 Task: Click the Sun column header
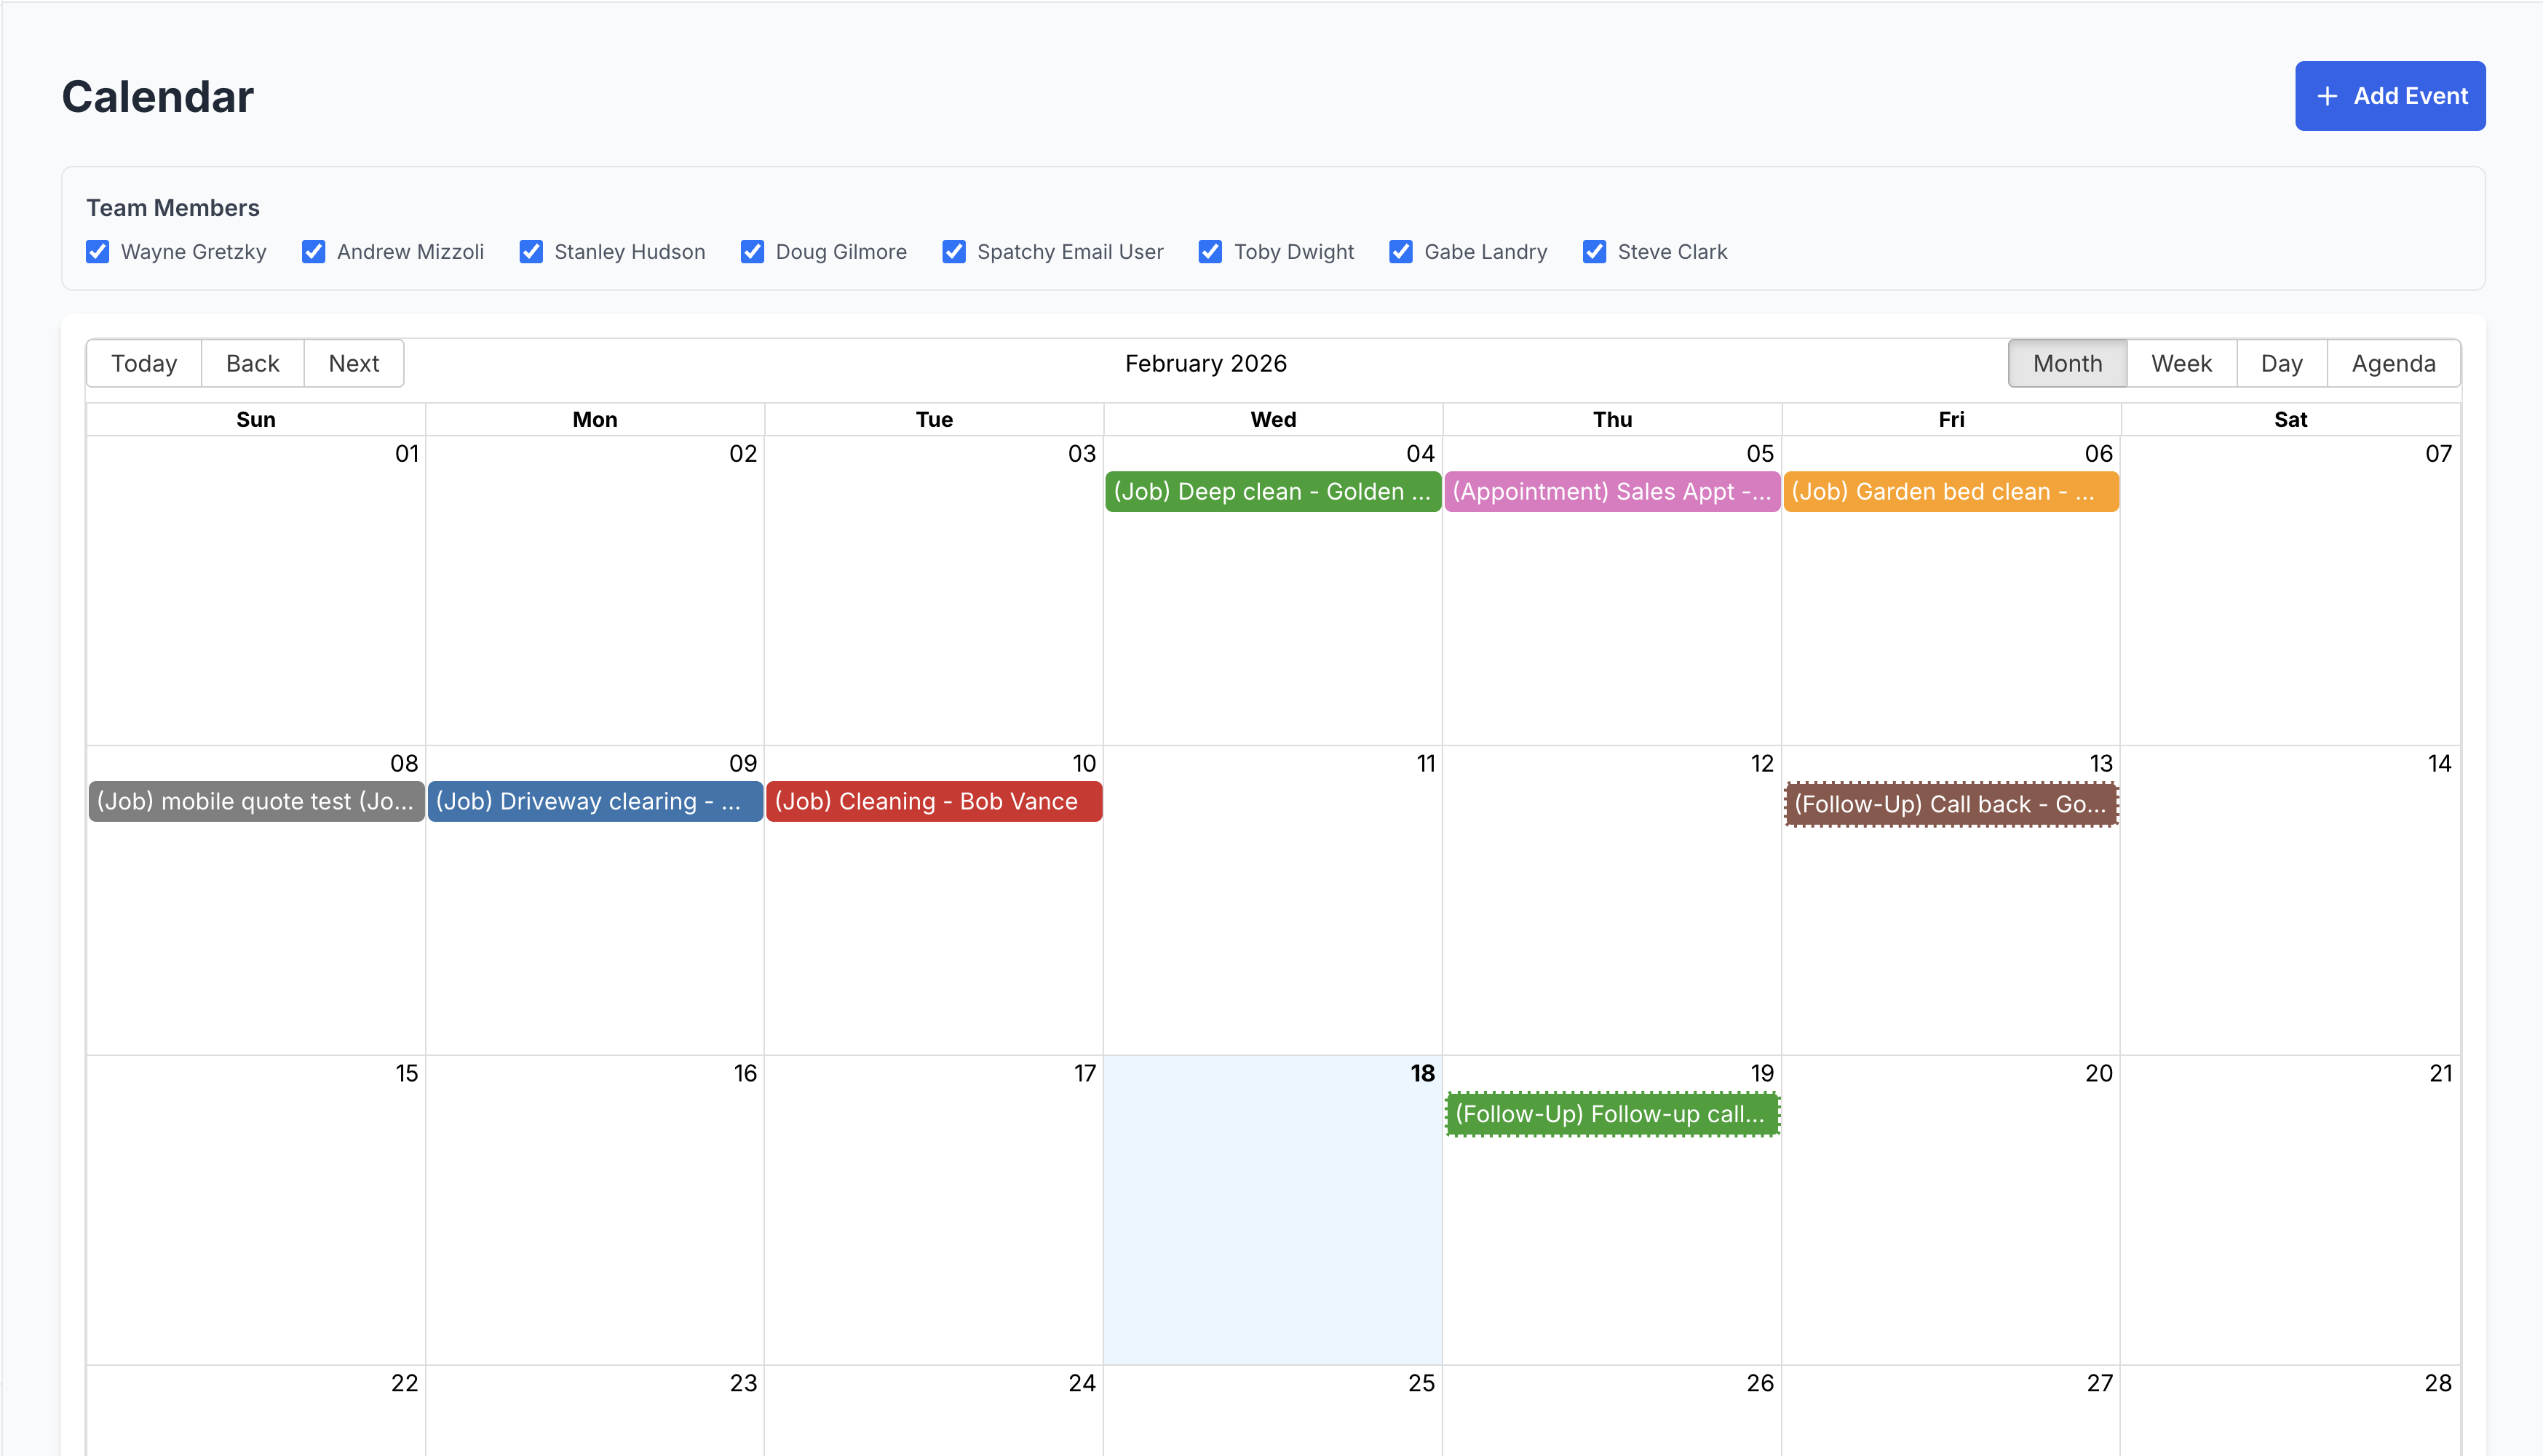255,420
